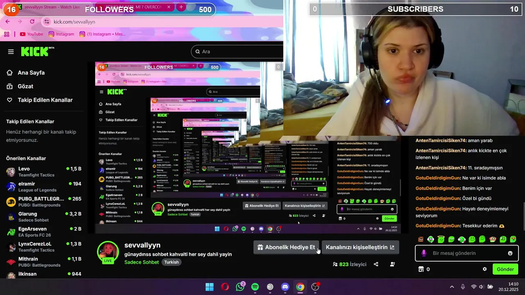The height and width of the screenshot is (295, 525).
Task: Open the YouTube bookmark
Action: [x=31, y=34]
